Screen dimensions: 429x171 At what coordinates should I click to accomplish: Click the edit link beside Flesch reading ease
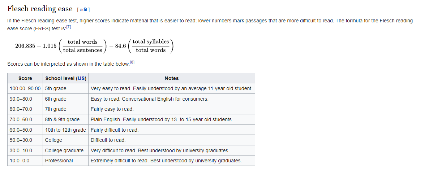(x=83, y=10)
